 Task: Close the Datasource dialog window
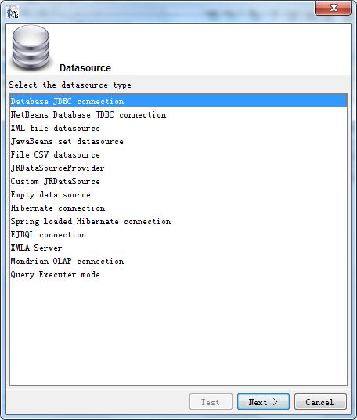point(334,8)
